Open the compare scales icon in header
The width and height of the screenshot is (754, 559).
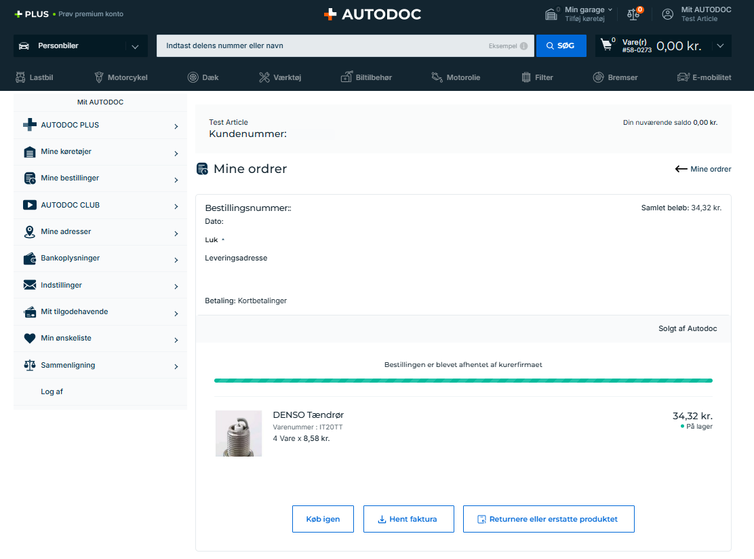(x=633, y=14)
